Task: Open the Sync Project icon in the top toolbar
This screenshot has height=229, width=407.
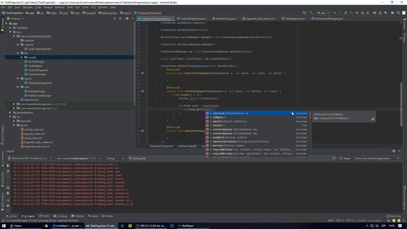Action: tap(375, 13)
